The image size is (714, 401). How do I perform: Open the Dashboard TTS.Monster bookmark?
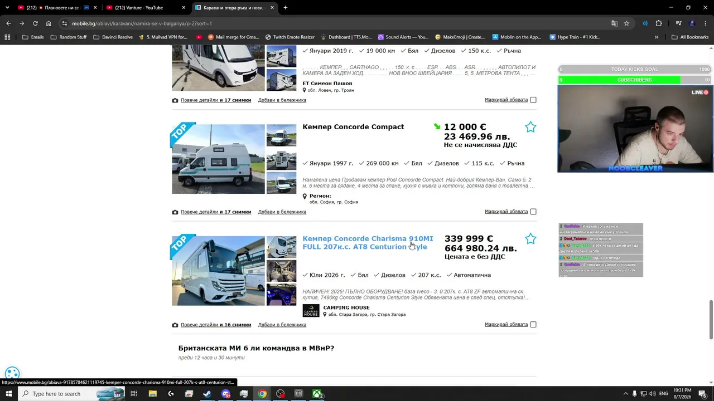[346, 37]
